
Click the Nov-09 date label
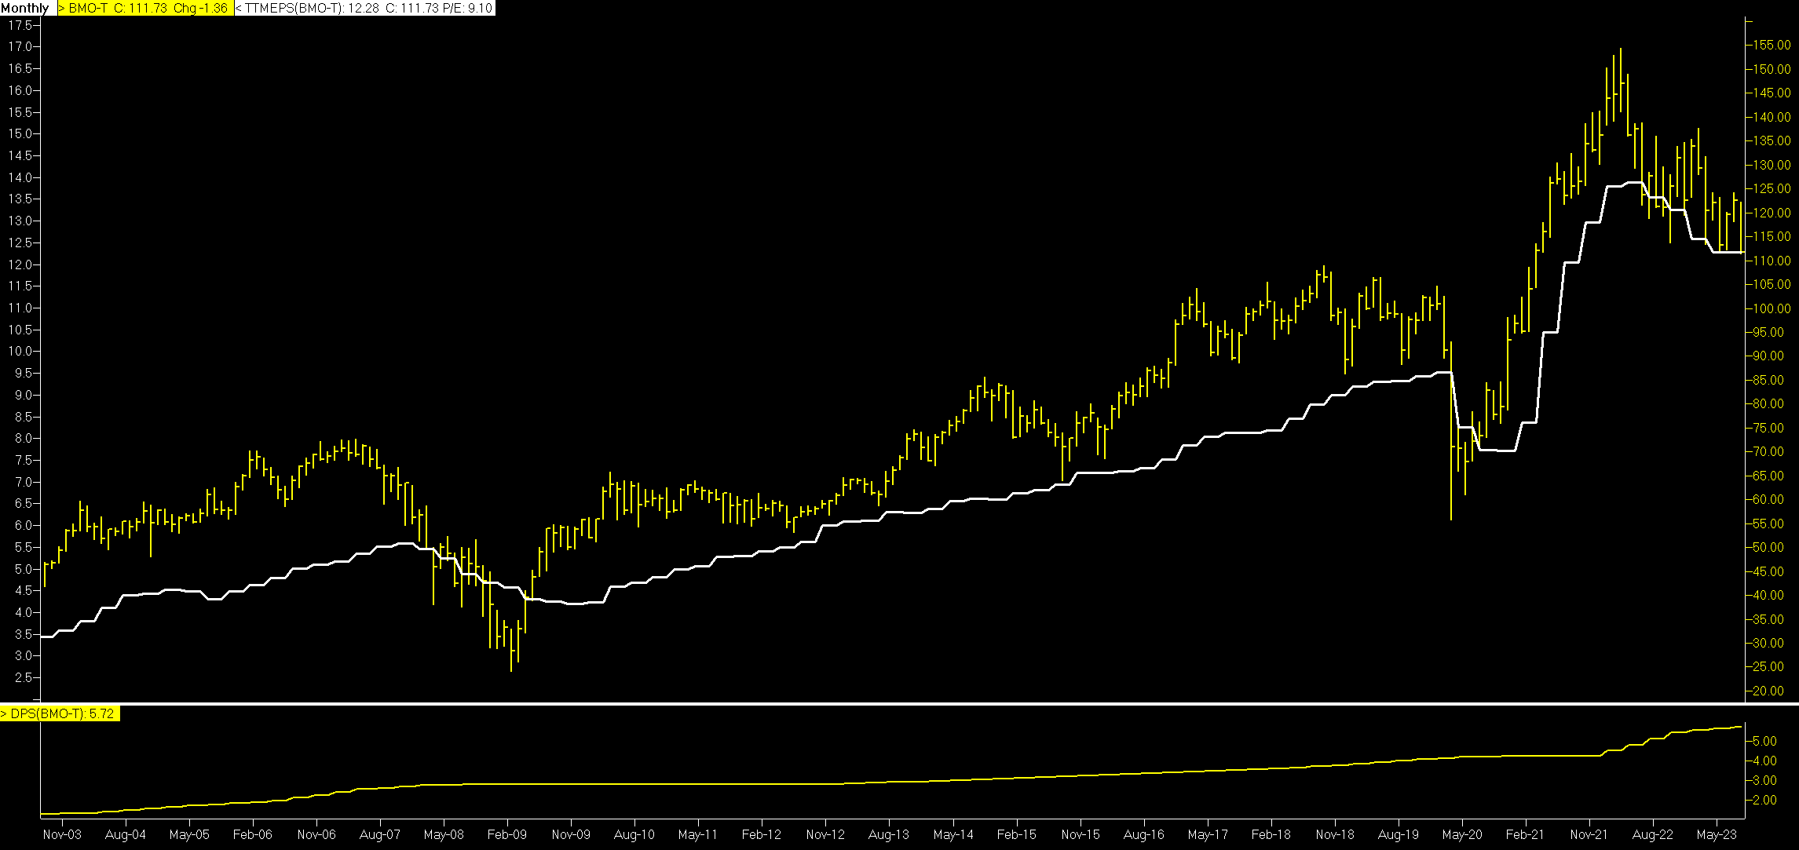[571, 834]
